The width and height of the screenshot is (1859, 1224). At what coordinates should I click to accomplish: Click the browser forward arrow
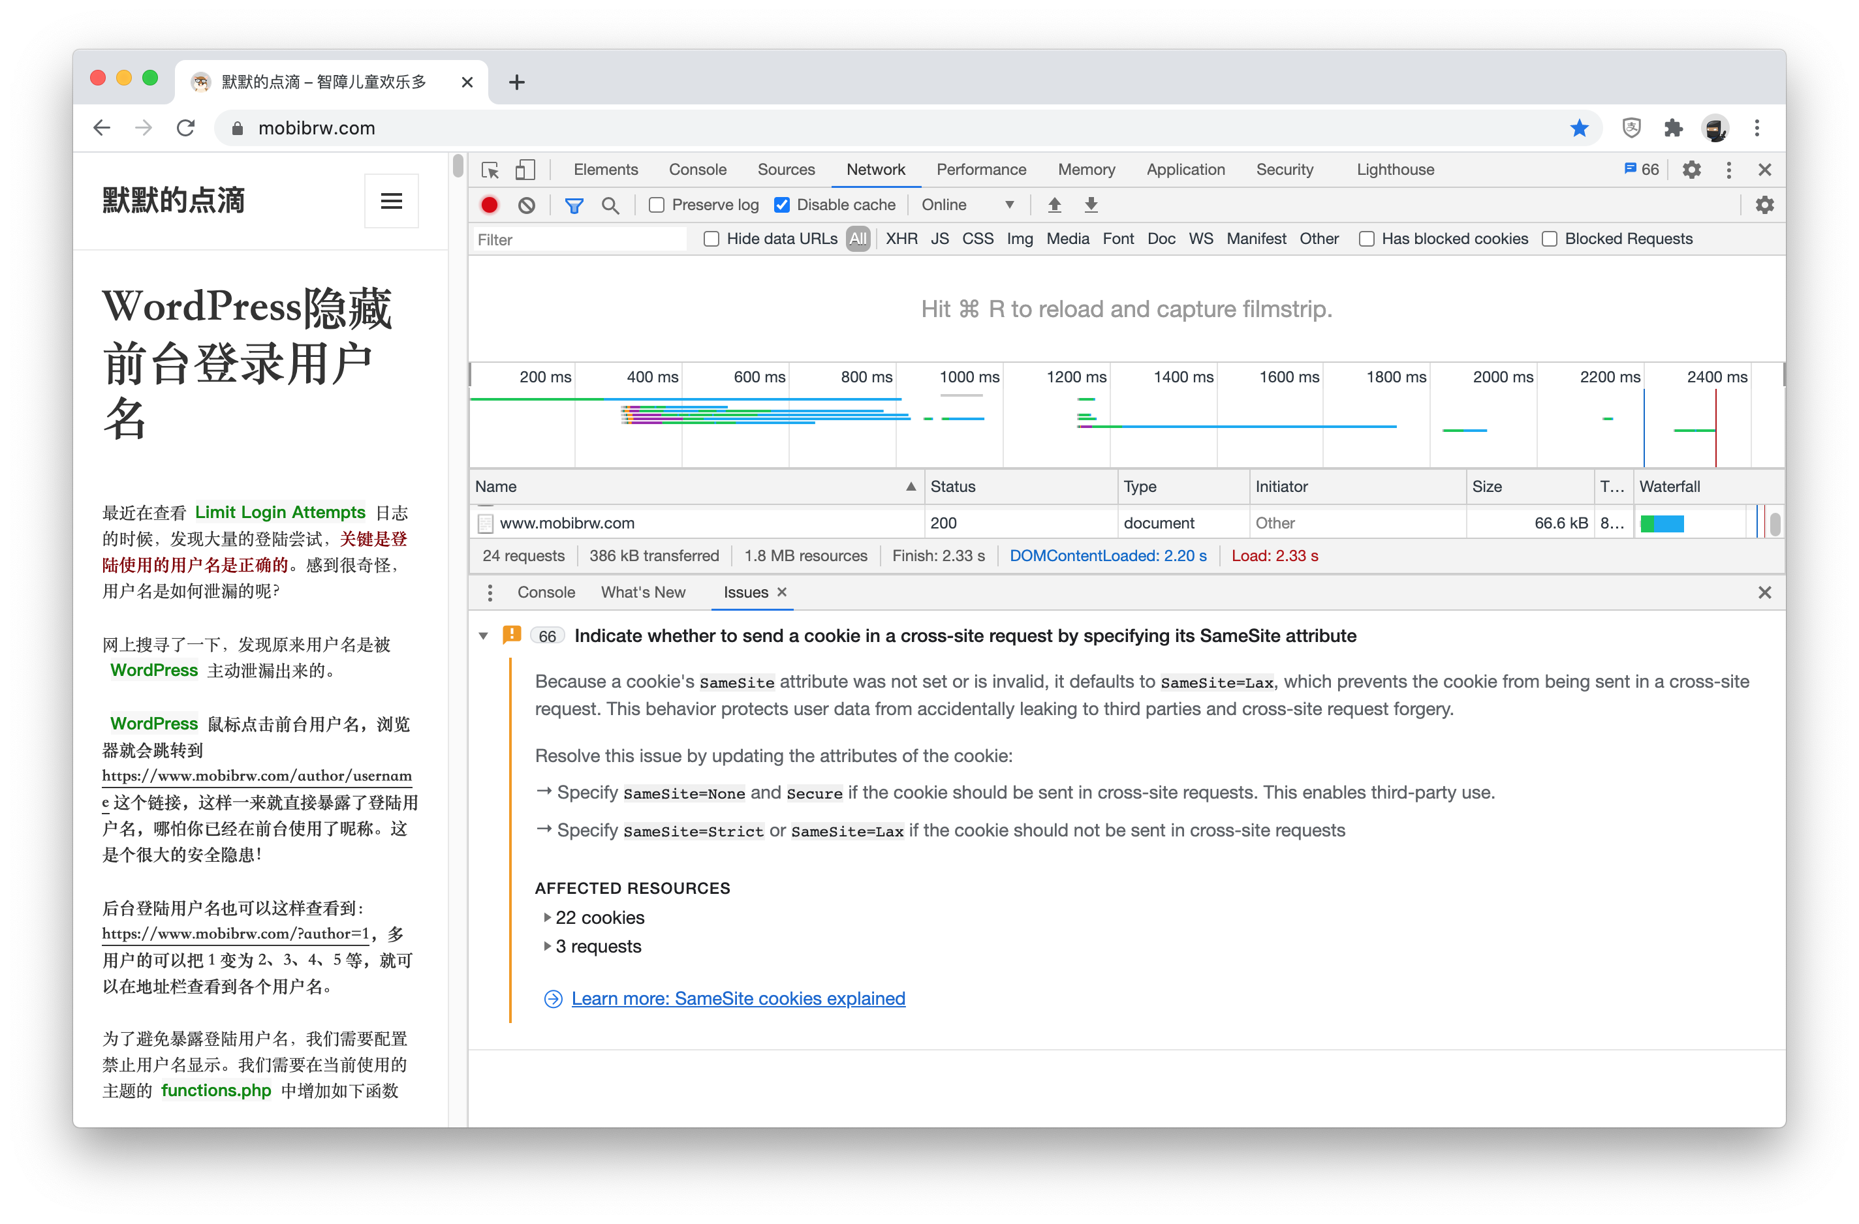pos(144,128)
